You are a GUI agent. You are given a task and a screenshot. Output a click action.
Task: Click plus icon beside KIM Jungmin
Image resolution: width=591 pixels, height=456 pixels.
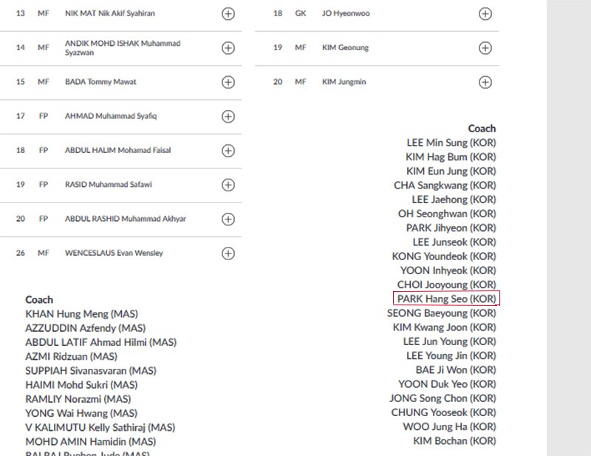click(x=485, y=82)
